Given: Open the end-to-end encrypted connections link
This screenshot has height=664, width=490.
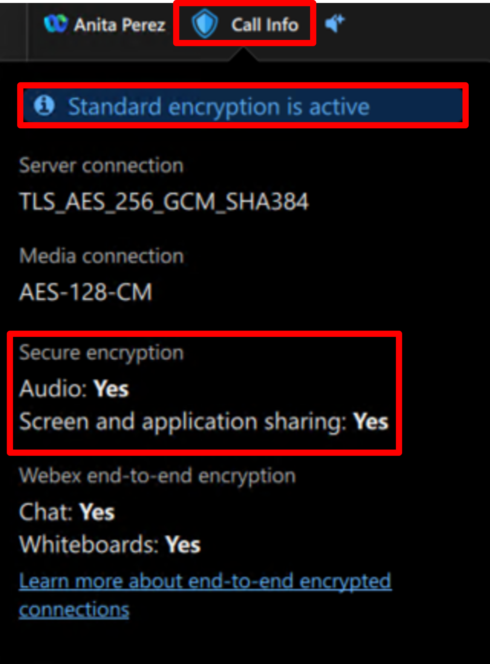Looking at the screenshot, I should point(205,581).
